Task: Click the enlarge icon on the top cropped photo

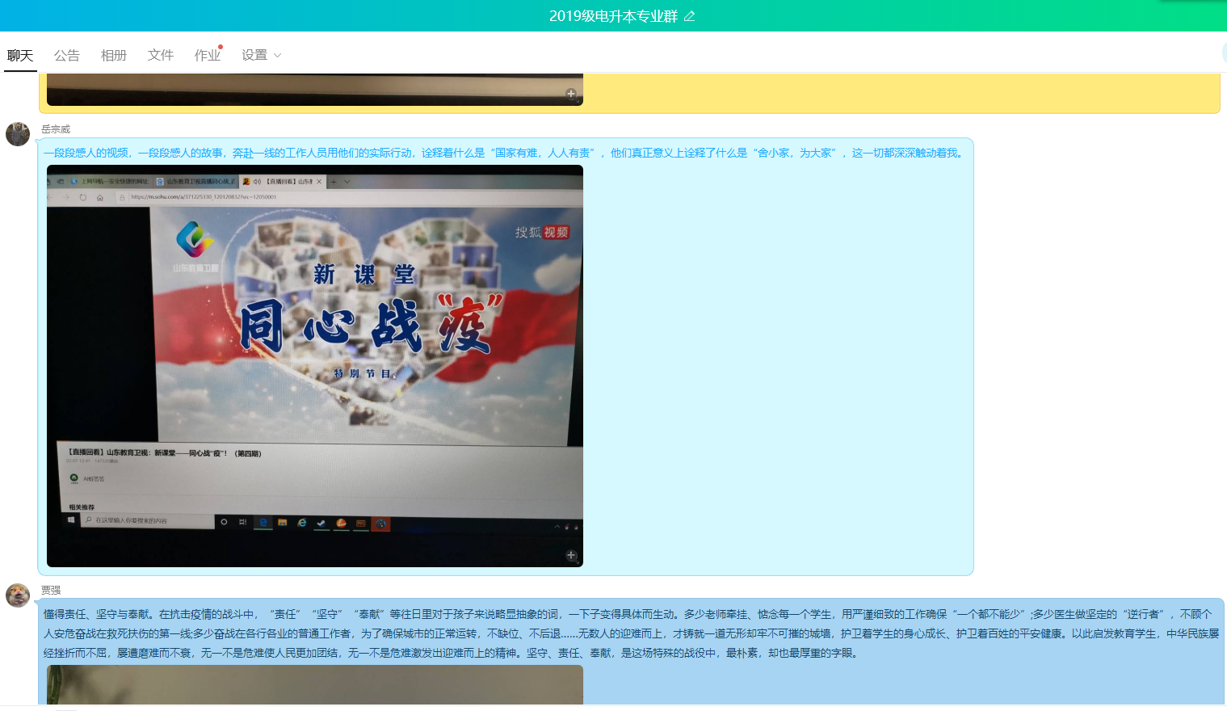Action: (571, 94)
